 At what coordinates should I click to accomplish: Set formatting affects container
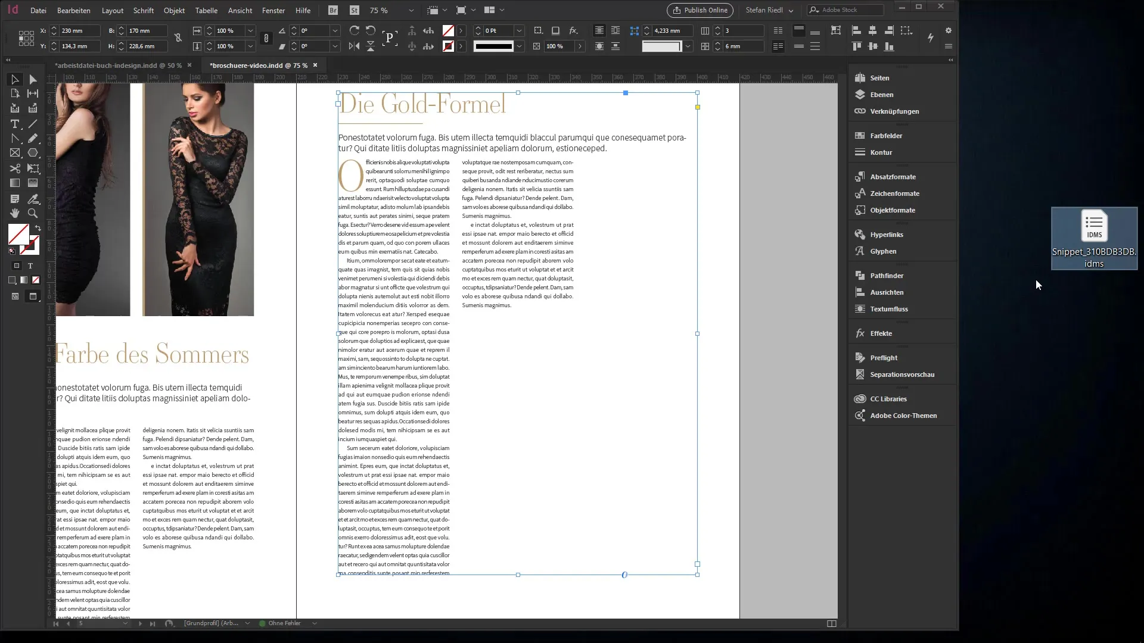(x=17, y=266)
